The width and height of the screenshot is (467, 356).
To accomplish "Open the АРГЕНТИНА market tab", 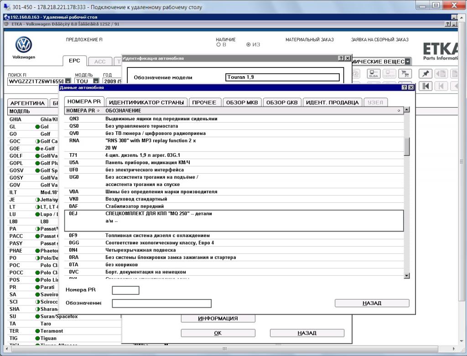I will tap(27, 103).
